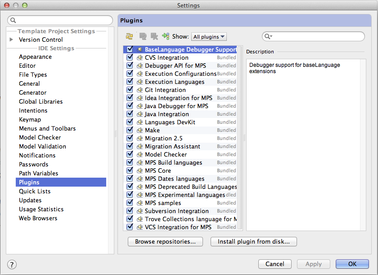The width and height of the screenshot is (378, 275).
Task: Click plugin icon beside Execution Languages
Action: click(x=140, y=82)
